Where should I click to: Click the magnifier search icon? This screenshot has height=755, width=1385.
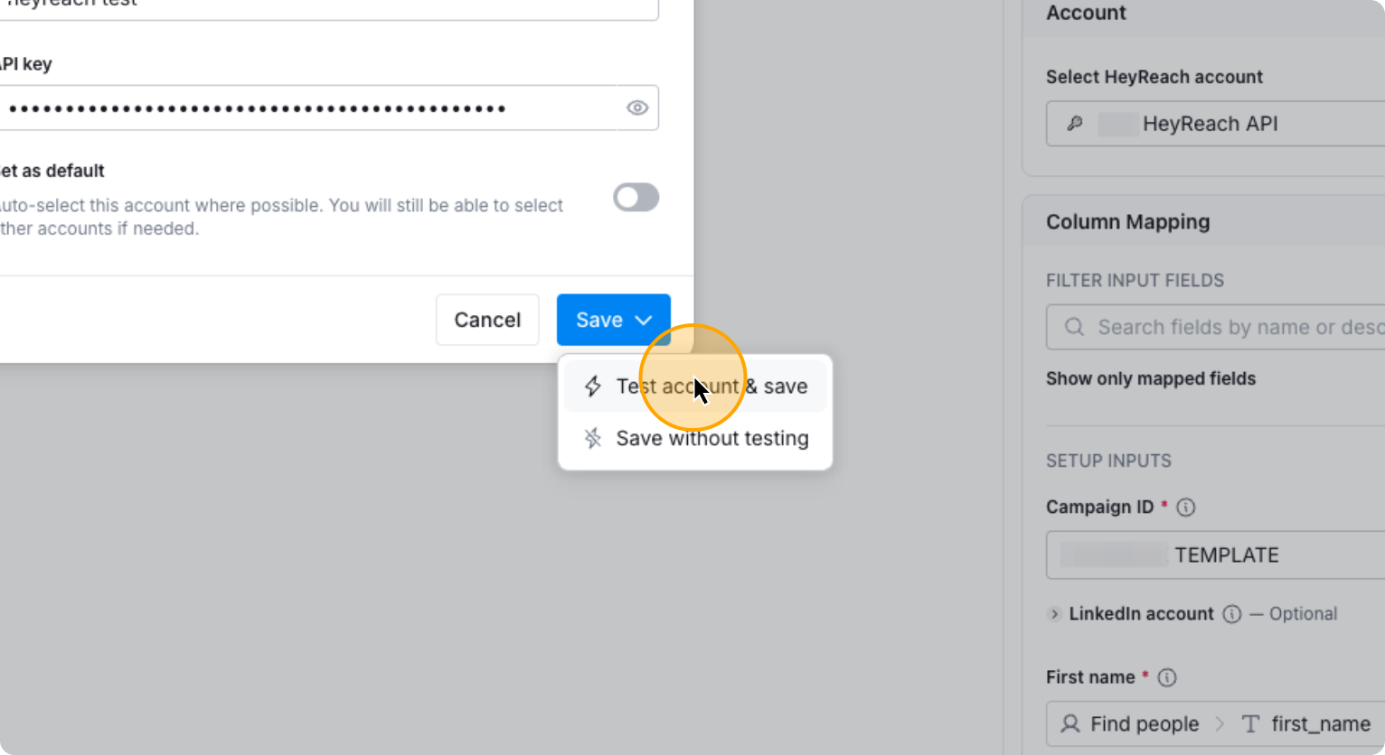1074,327
